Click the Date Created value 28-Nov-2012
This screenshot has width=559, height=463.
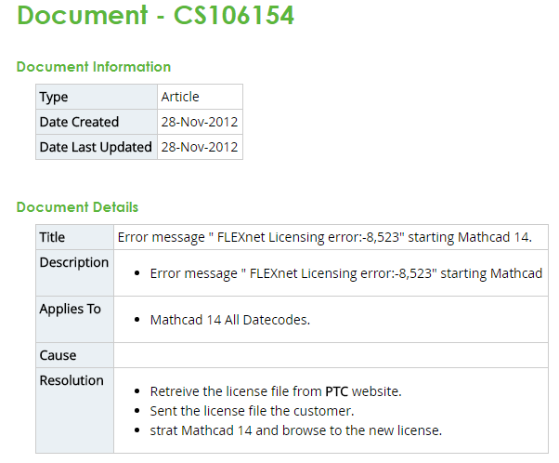[200, 122]
